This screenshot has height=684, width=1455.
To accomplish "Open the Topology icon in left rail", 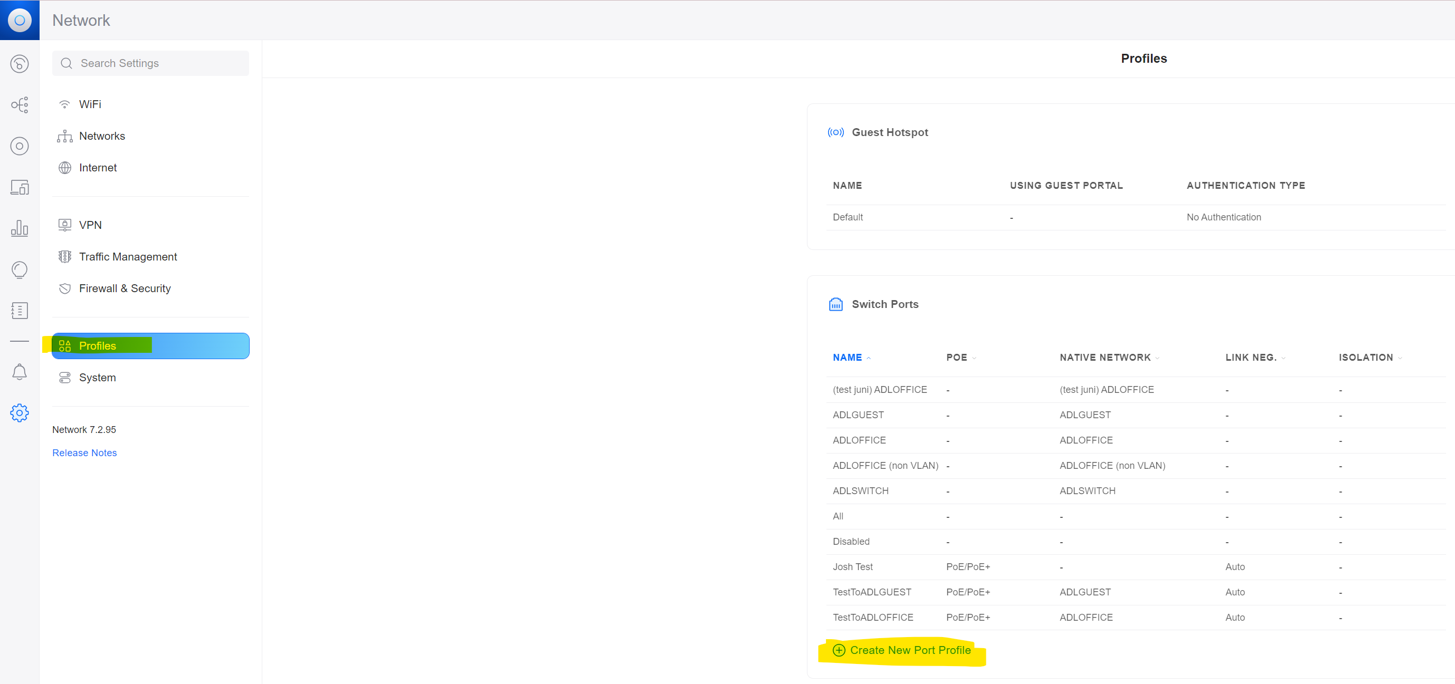I will (19, 105).
